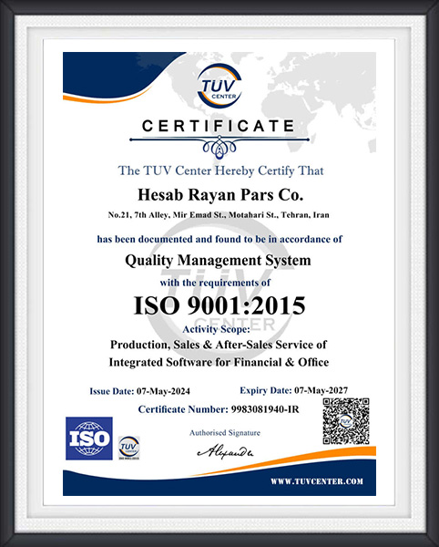Click "The TUV Center Hereby Certify That"
The image size is (439, 547).
[221, 170]
